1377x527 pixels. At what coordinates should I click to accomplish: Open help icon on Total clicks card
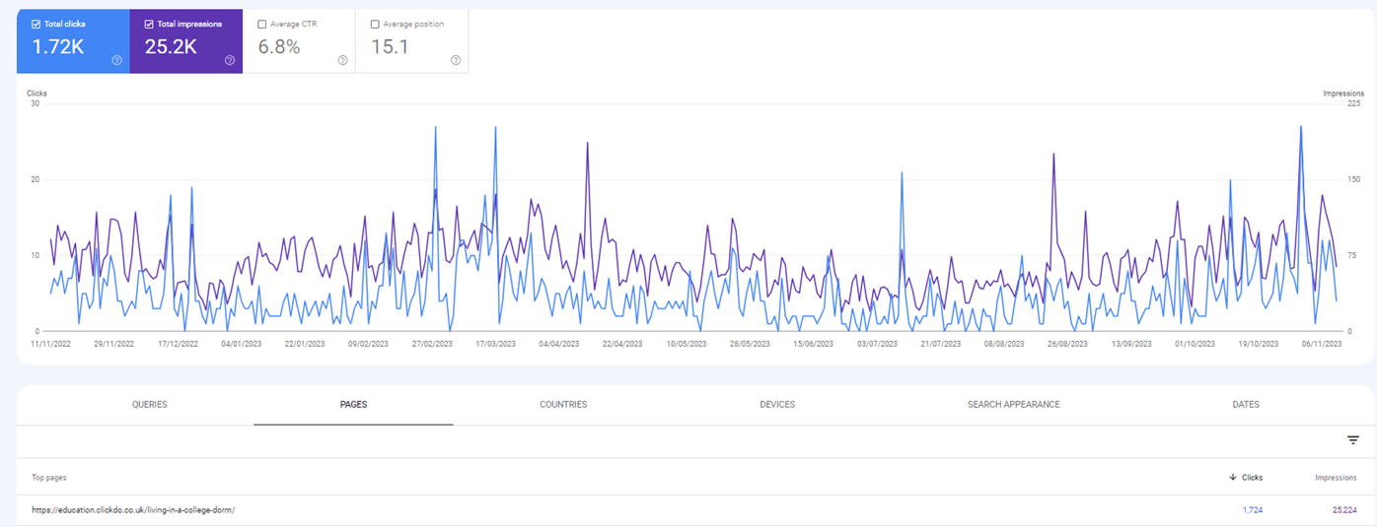[x=116, y=60]
